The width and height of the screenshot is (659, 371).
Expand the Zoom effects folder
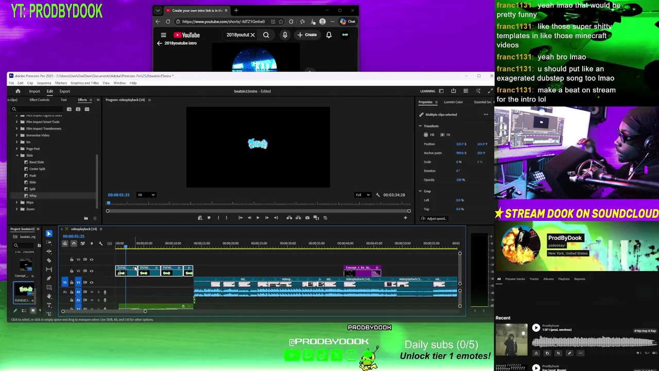coord(16,209)
